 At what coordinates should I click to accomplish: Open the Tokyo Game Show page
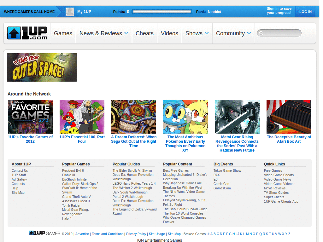[227, 170]
